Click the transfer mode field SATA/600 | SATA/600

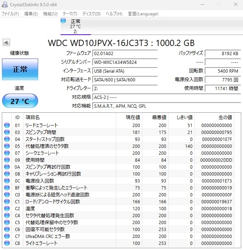pyautogui.click(x=125, y=80)
